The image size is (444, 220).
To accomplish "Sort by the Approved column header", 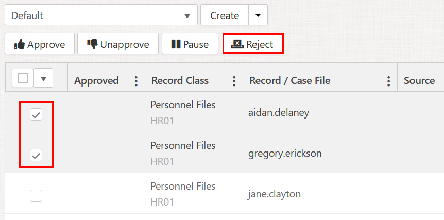I will [96, 81].
